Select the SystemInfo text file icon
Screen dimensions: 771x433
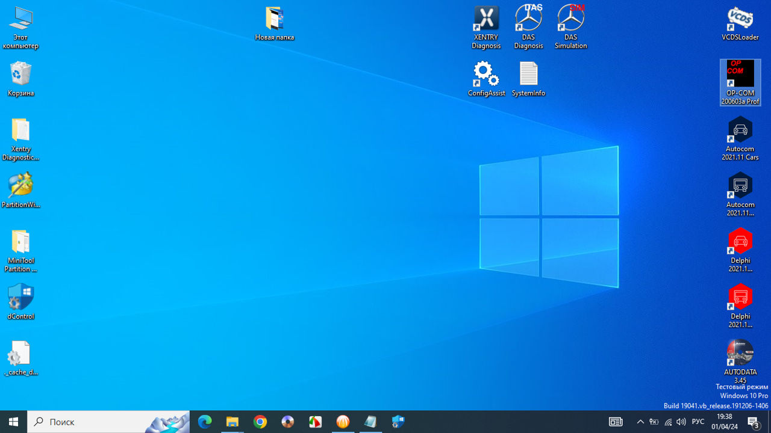(528, 79)
